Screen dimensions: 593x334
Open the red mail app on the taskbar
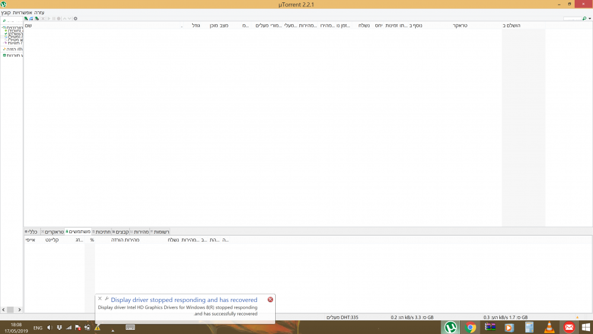[569, 327]
